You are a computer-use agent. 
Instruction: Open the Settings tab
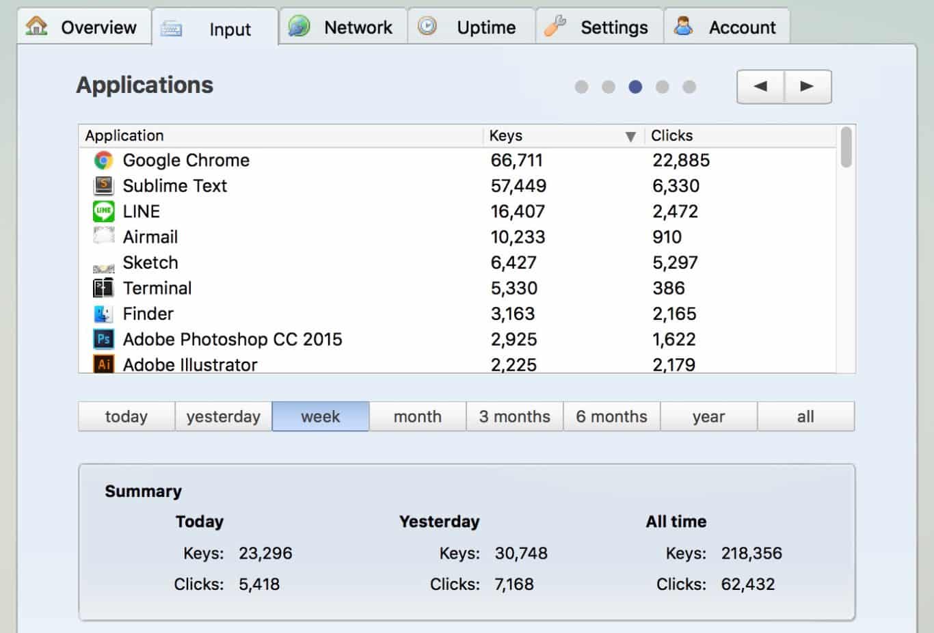[600, 27]
